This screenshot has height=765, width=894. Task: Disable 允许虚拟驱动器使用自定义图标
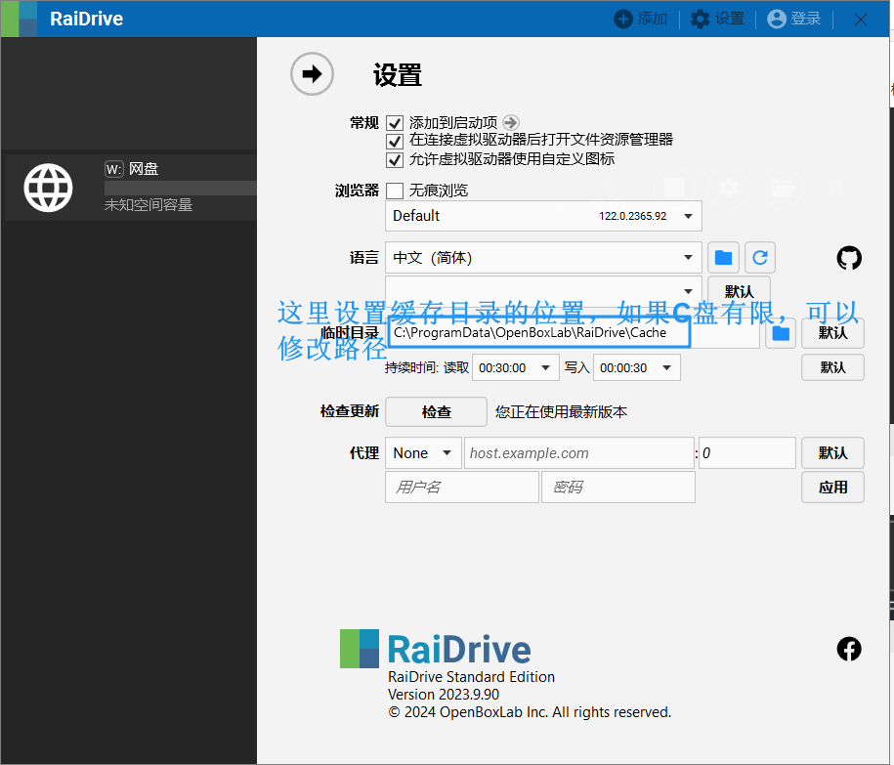point(396,160)
